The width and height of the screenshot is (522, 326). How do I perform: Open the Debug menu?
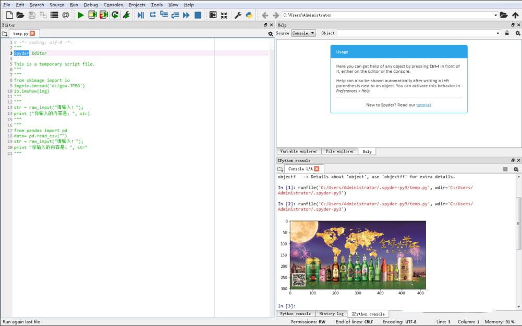pos(91,5)
